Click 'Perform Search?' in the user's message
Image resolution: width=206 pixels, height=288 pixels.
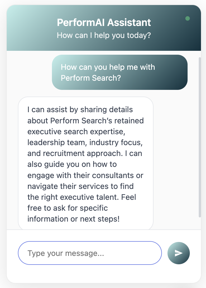pyautogui.click(x=91, y=78)
